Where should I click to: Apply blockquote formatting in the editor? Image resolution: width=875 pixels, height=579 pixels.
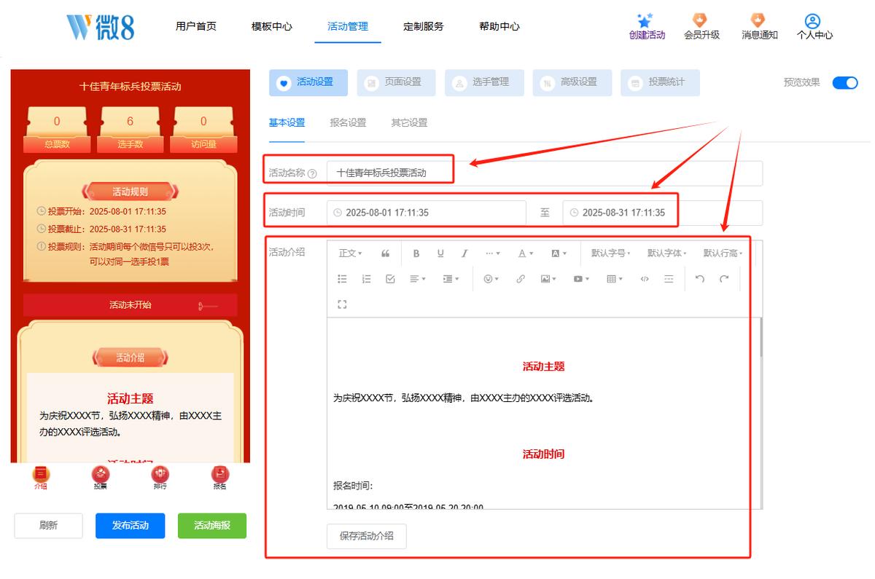(386, 253)
